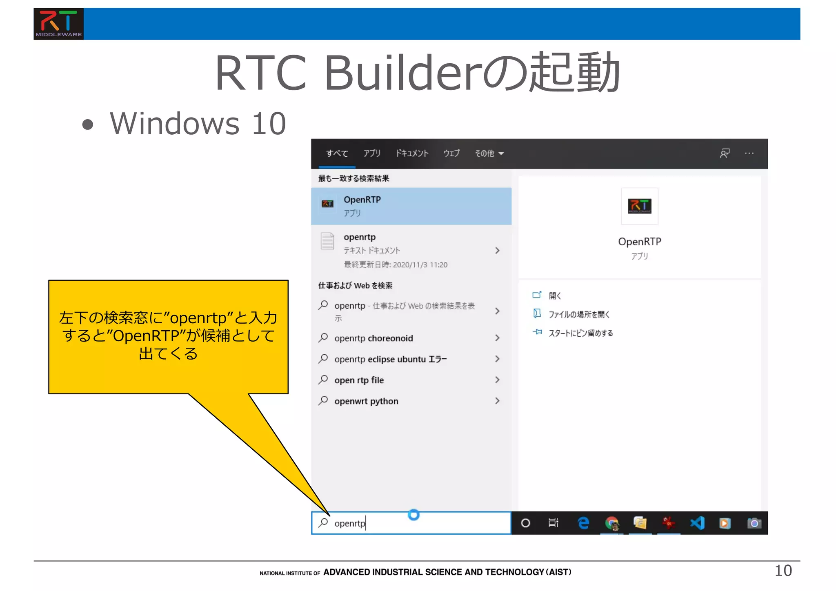This screenshot has height=591, width=836.
Task: Expand chevron for open rtp file
Action: click(497, 380)
